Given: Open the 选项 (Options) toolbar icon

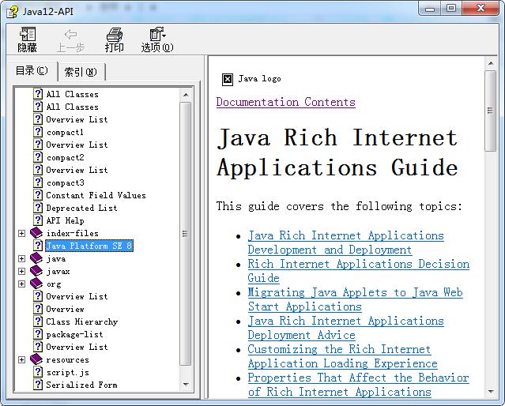Looking at the screenshot, I should [x=157, y=34].
